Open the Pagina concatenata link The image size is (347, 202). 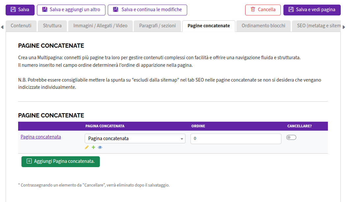click(41, 137)
